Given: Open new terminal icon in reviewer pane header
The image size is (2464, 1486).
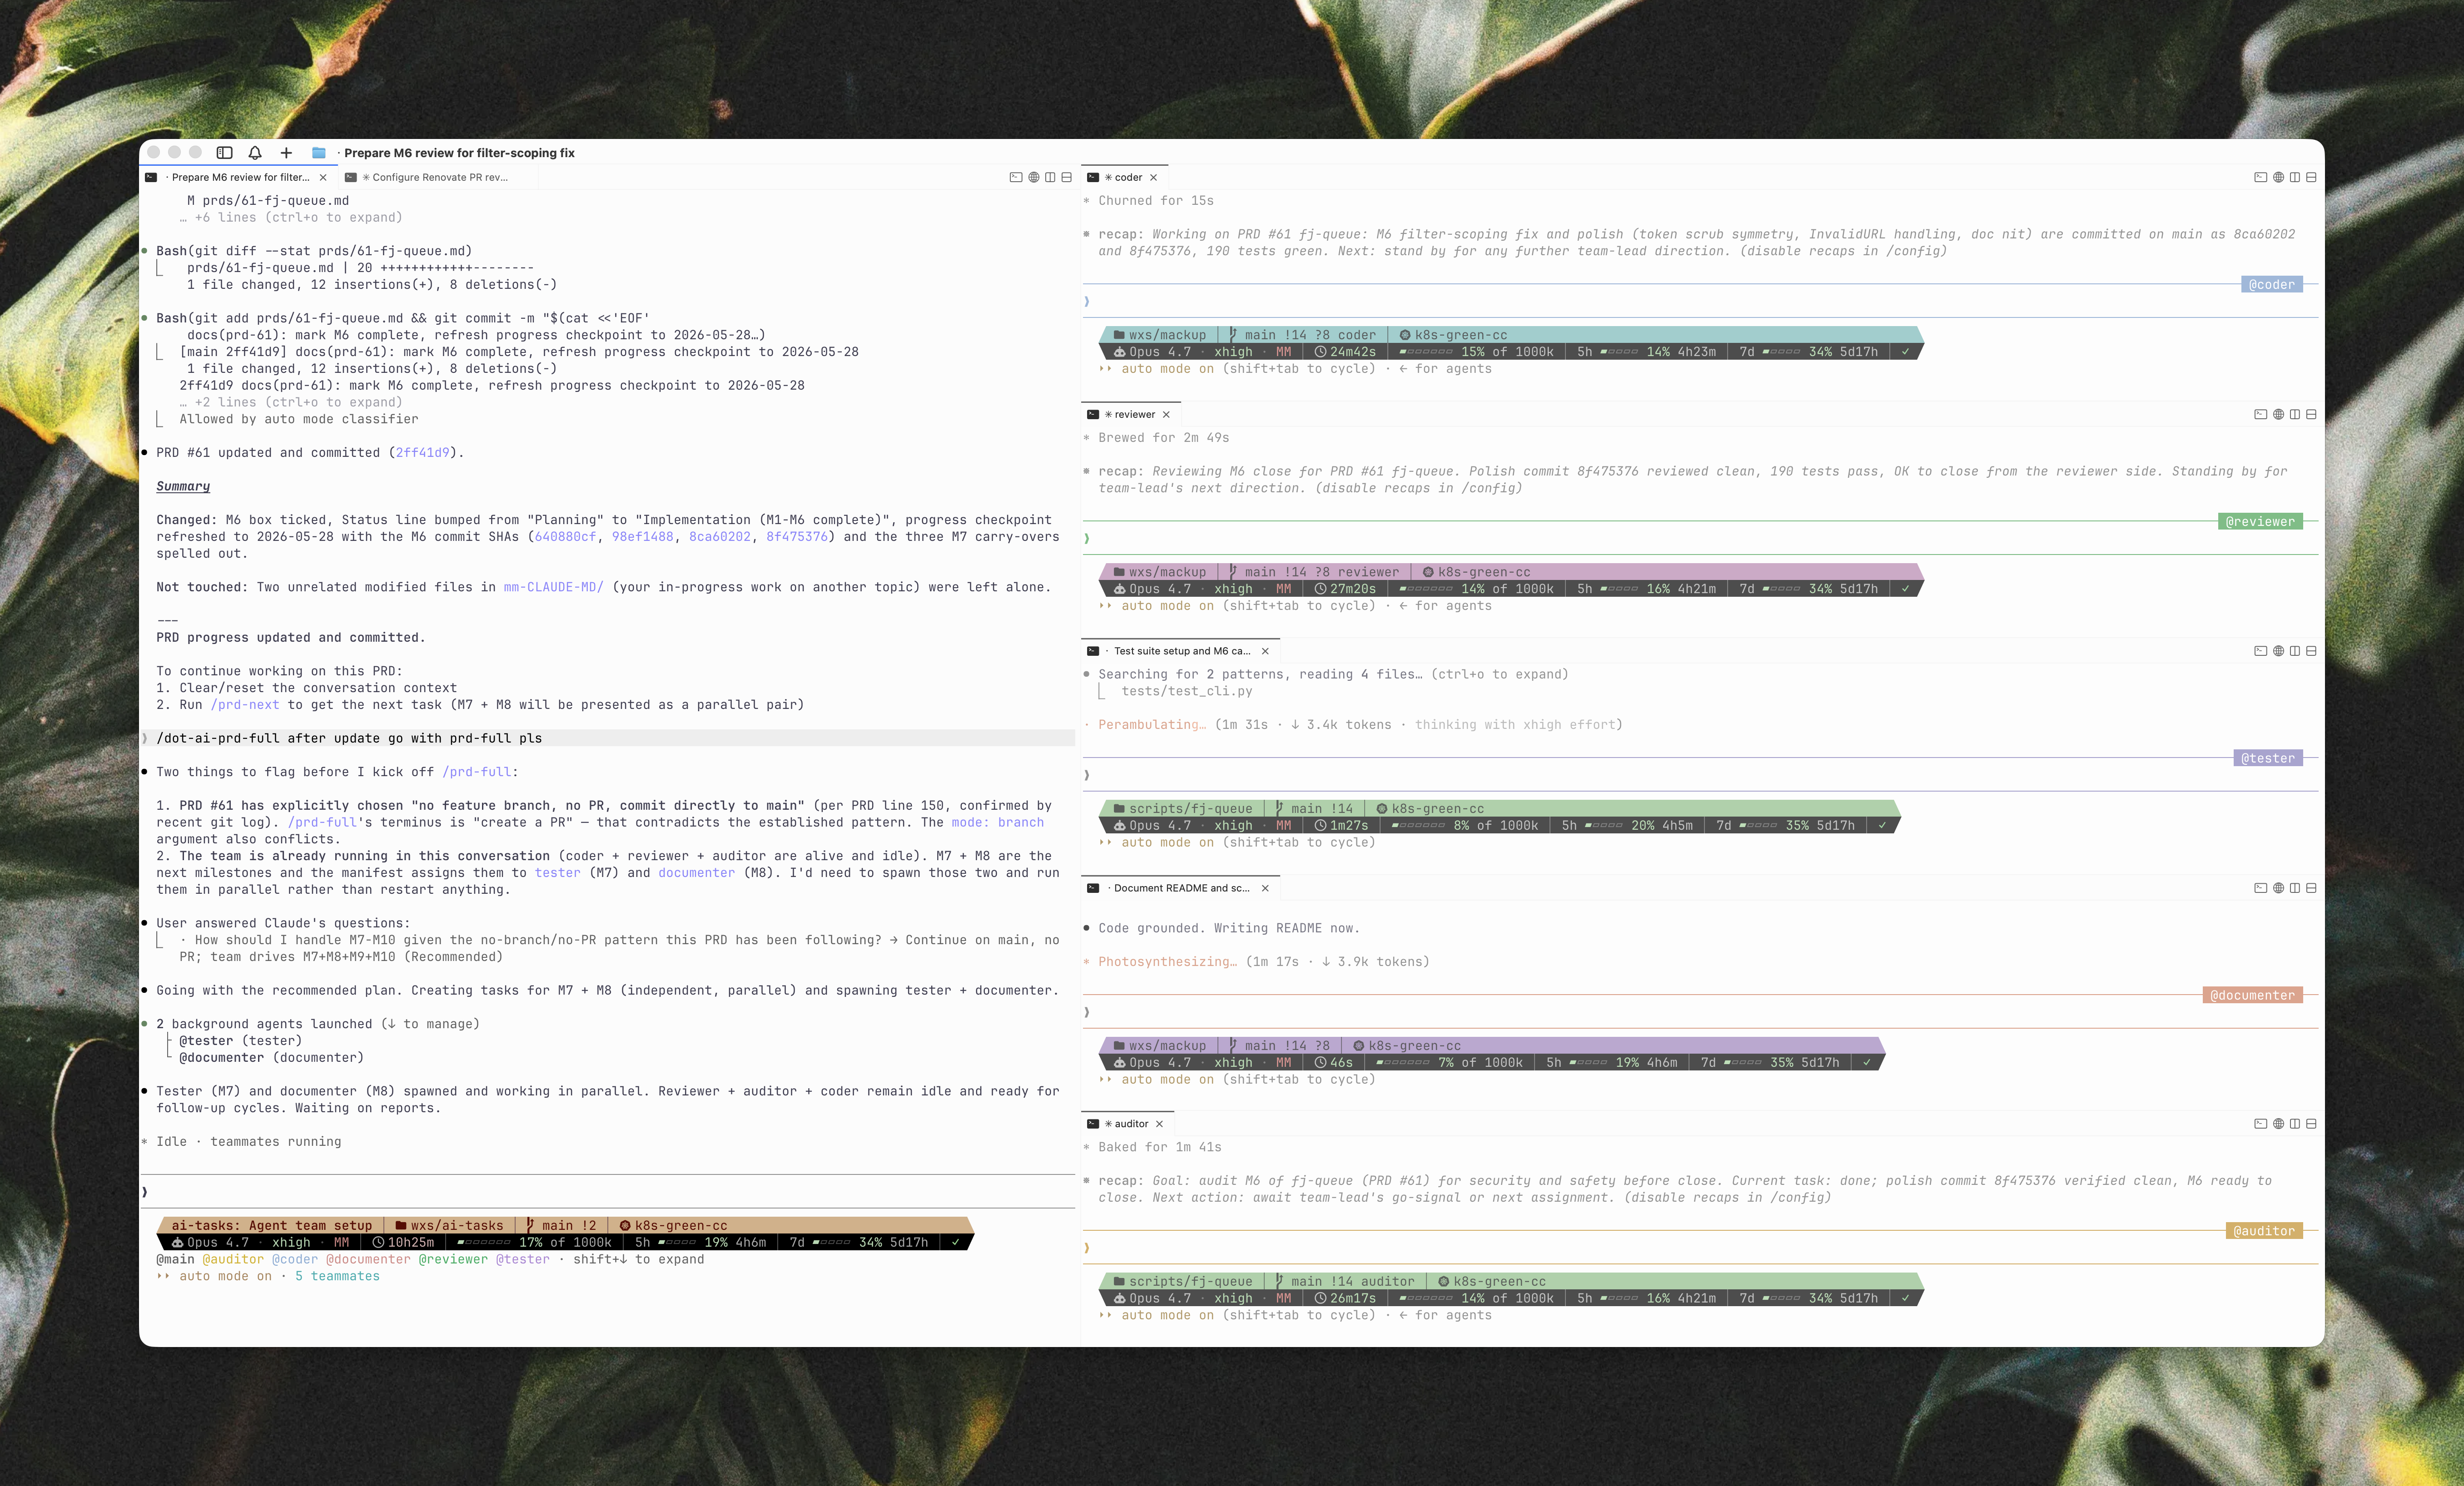Looking at the screenshot, I should pos(2260,414).
